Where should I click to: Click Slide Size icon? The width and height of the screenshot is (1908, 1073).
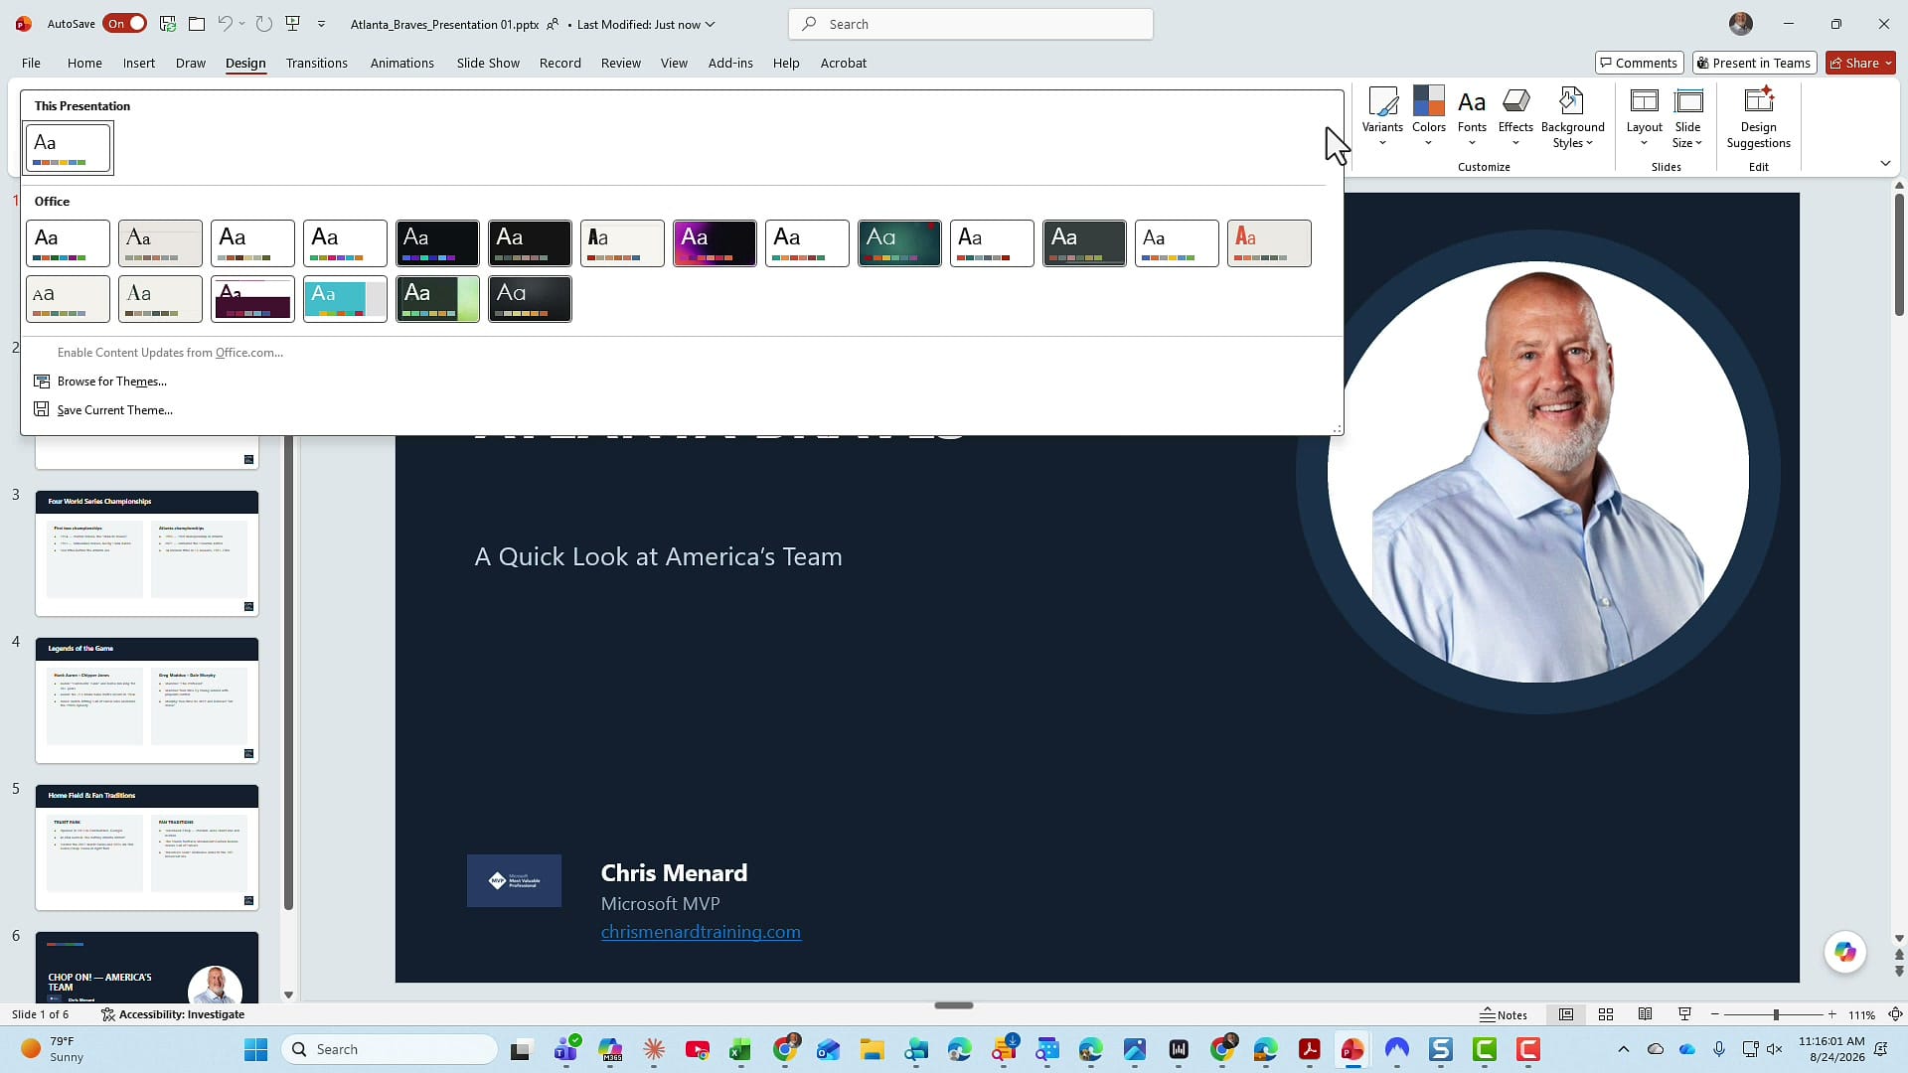tap(1687, 101)
